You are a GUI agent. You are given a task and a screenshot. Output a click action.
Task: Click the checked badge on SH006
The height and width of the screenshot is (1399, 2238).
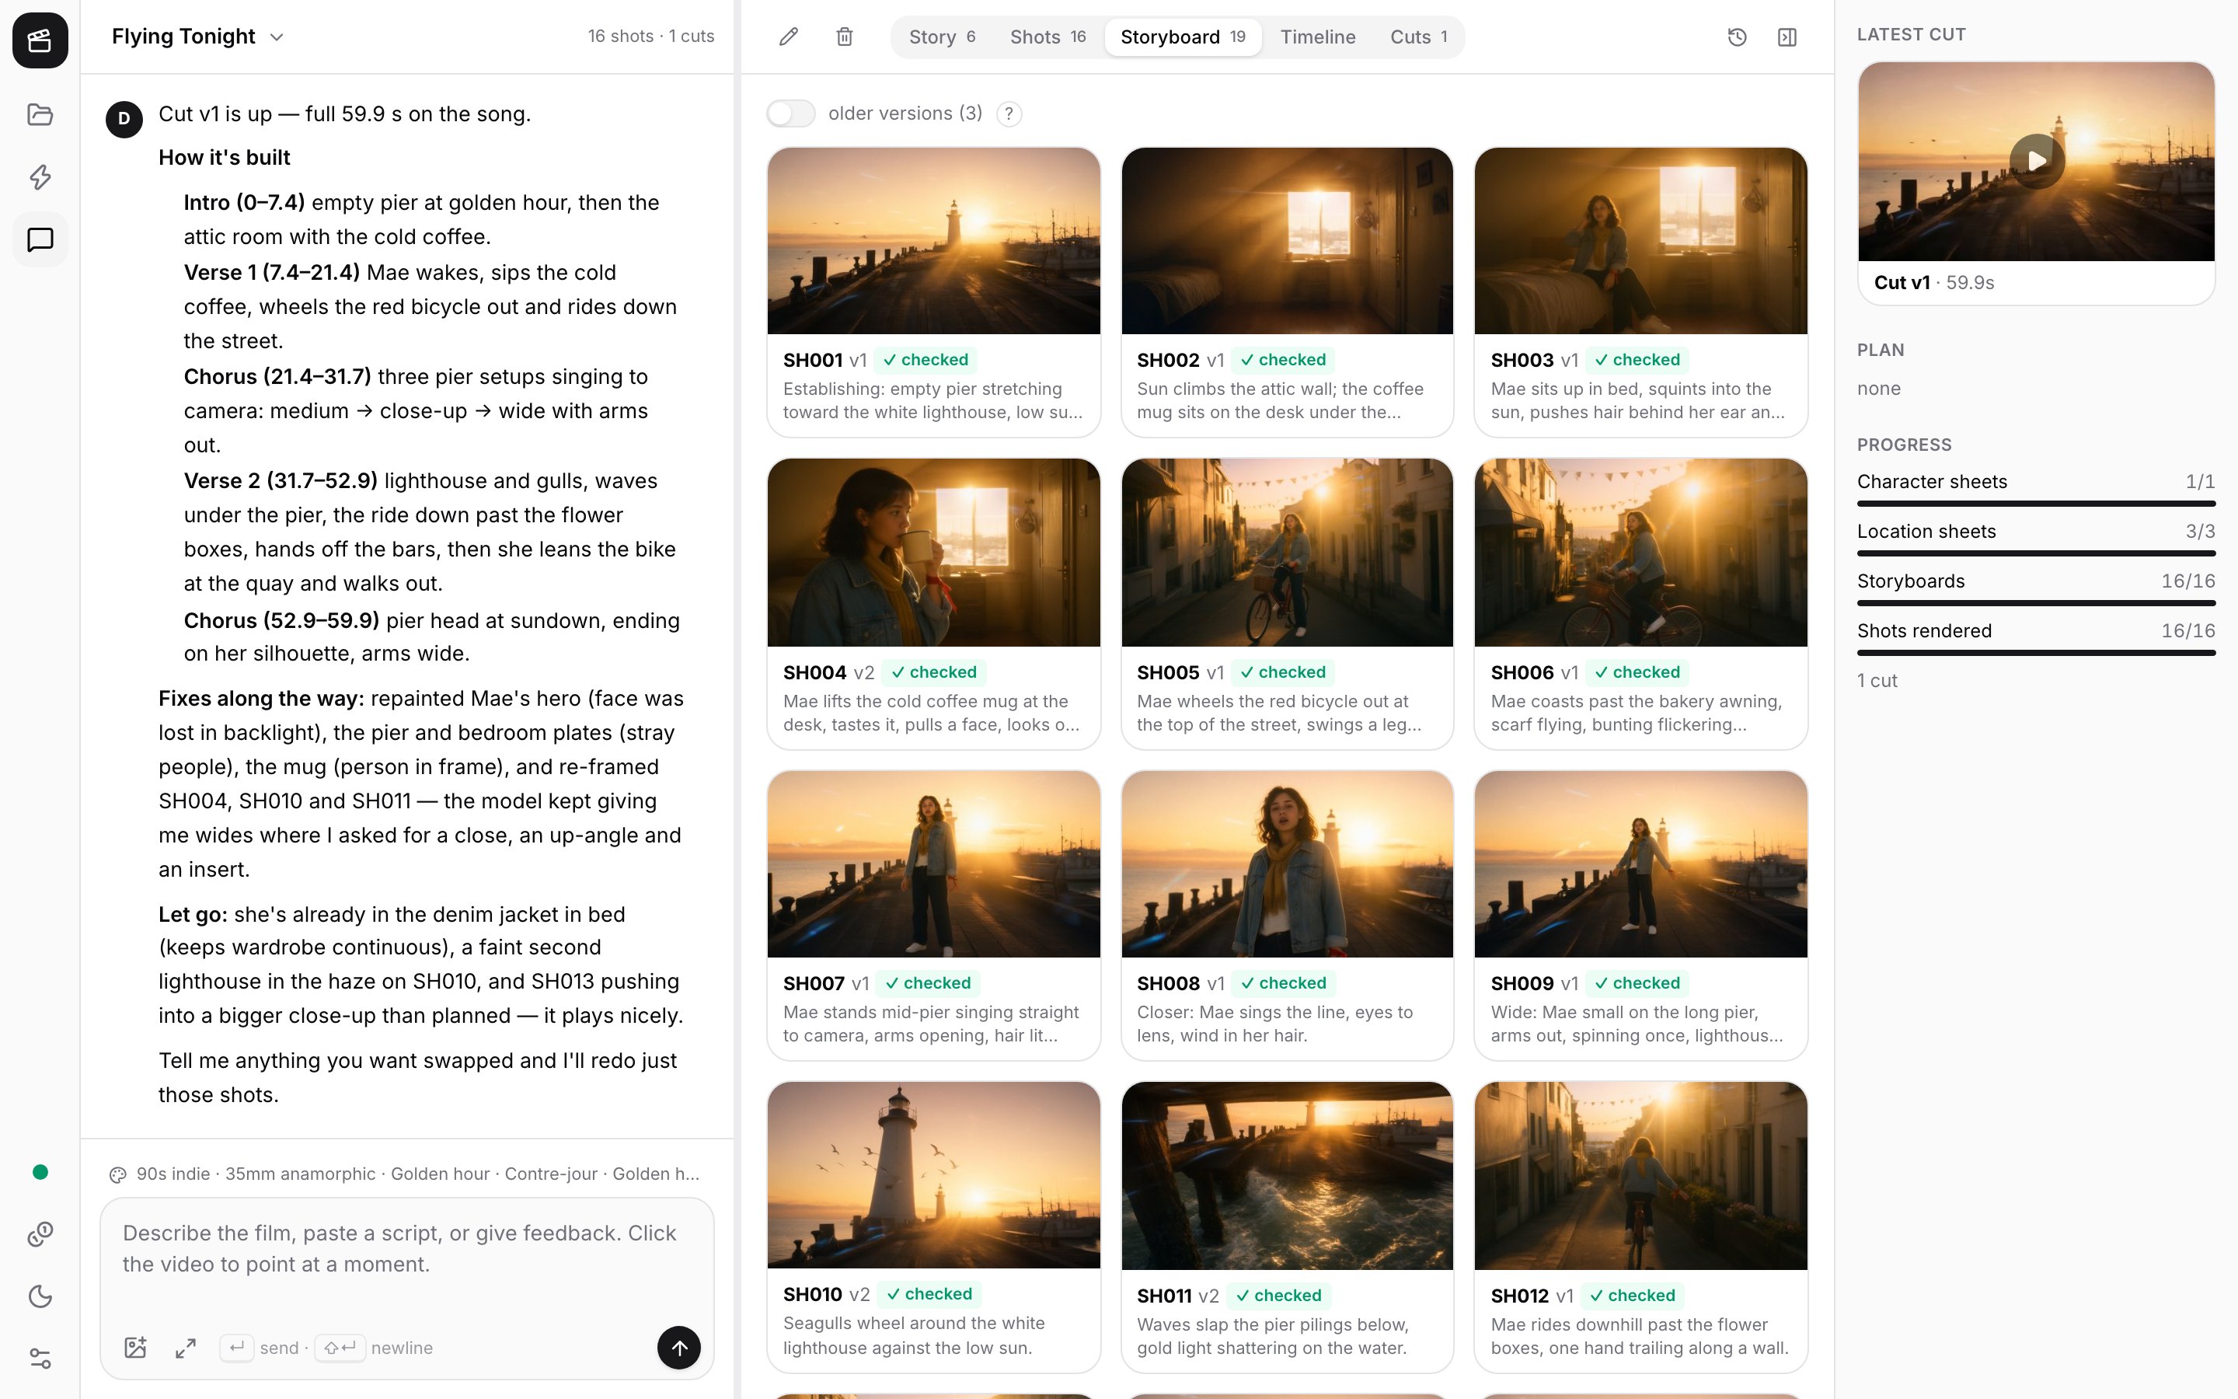tap(1637, 672)
